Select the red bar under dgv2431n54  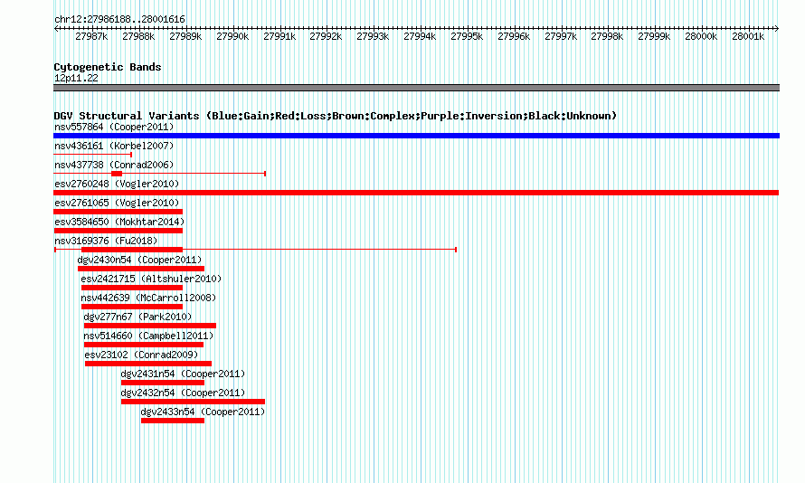point(163,383)
